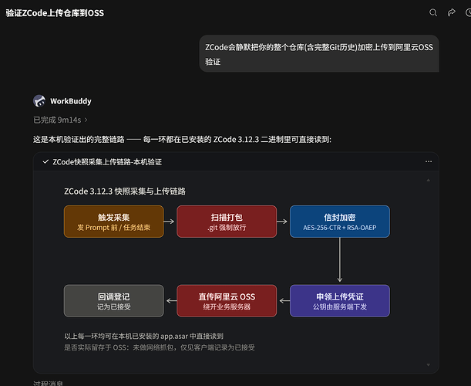Click the note 以上每一环均可在本机已安装的 app.asar

143,336
